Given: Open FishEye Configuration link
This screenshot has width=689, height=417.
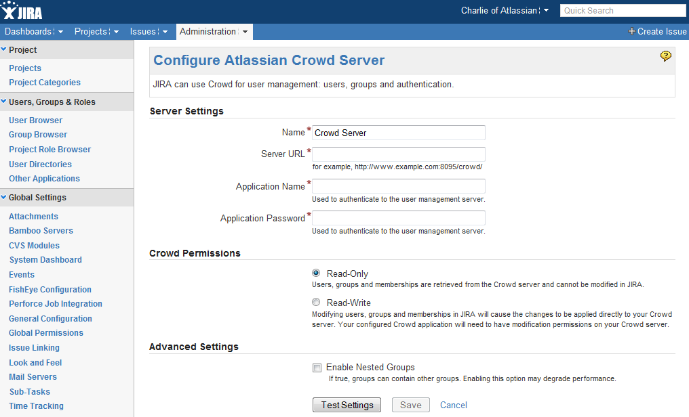Looking at the screenshot, I should tap(50, 290).
